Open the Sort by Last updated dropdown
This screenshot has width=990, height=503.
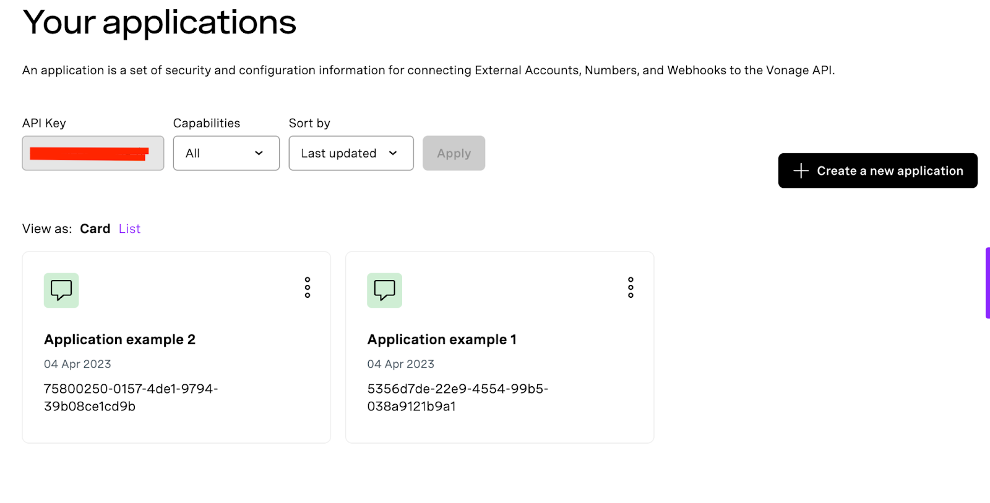351,153
